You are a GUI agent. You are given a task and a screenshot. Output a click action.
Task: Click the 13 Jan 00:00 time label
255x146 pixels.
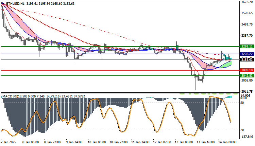(184, 142)
